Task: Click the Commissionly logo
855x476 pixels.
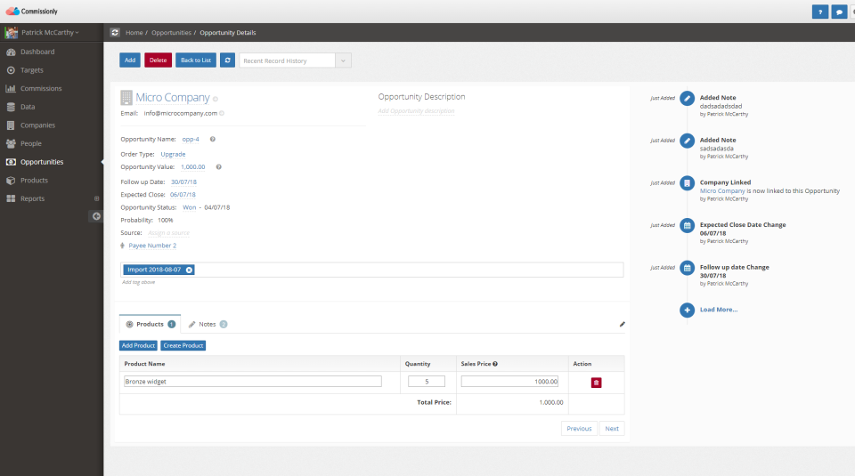Action: point(32,11)
